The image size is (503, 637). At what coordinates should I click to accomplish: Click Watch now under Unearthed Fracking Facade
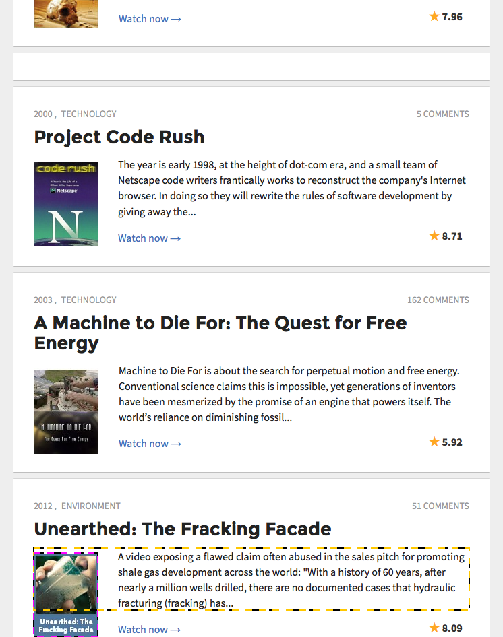[x=150, y=630]
